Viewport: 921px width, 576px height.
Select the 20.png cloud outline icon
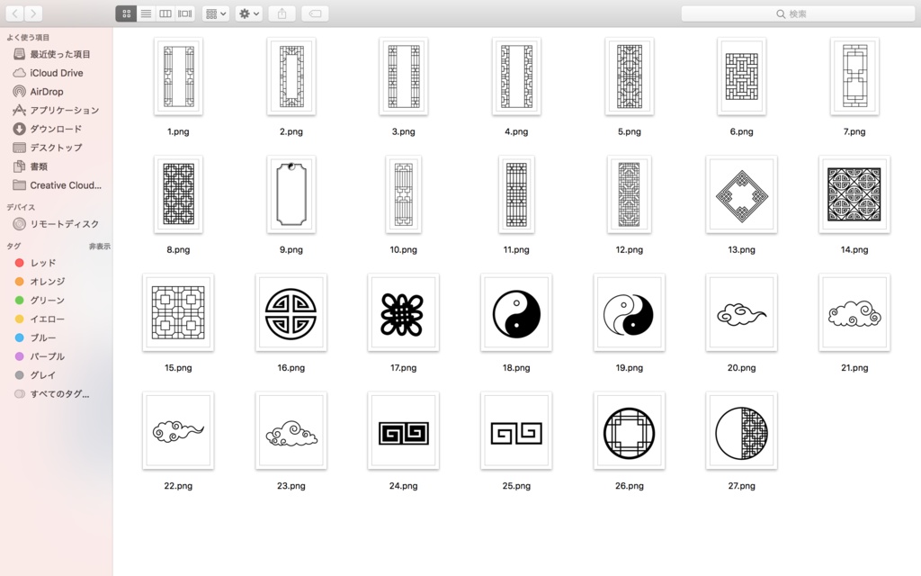[x=741, y=312]
